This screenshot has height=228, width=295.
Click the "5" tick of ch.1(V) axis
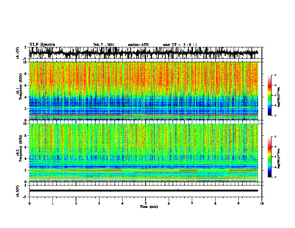(x=26, y=48)
